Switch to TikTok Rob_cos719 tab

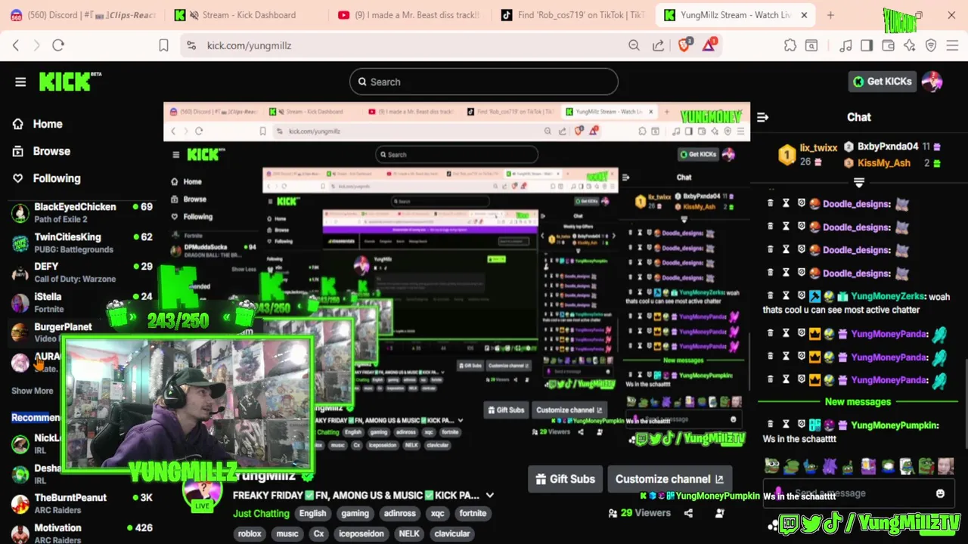573,15
